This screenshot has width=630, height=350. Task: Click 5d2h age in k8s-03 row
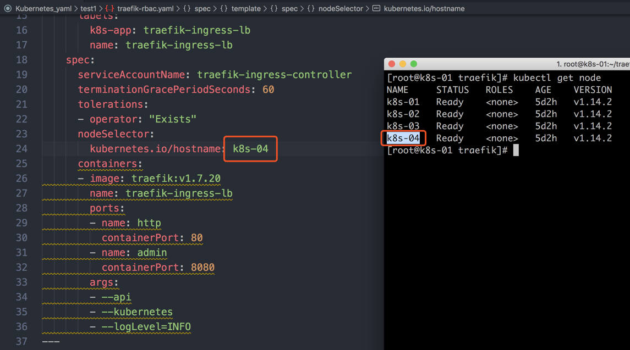(546, 126)
